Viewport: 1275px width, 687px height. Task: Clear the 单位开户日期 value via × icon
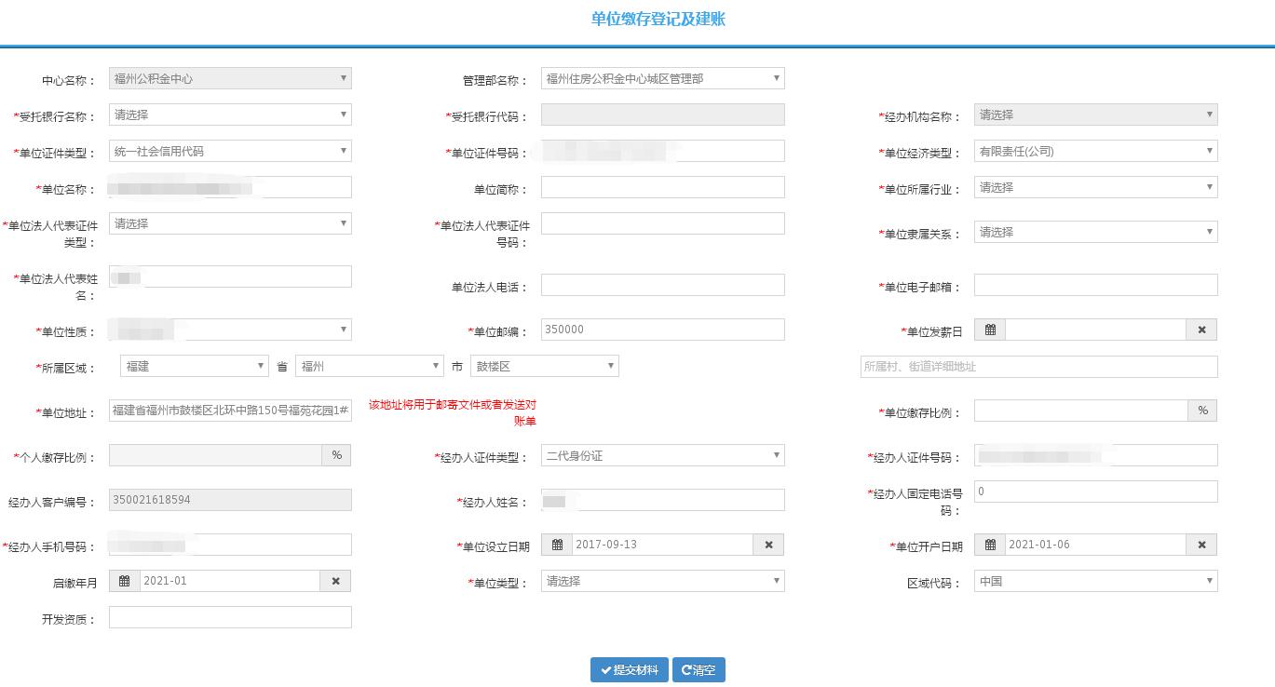[1201, 544]
